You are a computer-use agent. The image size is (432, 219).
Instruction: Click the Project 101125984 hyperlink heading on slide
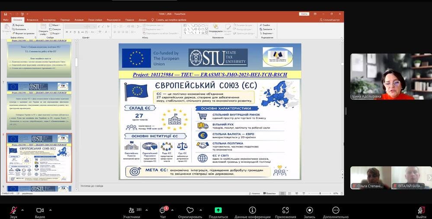[x=210, y=75]
